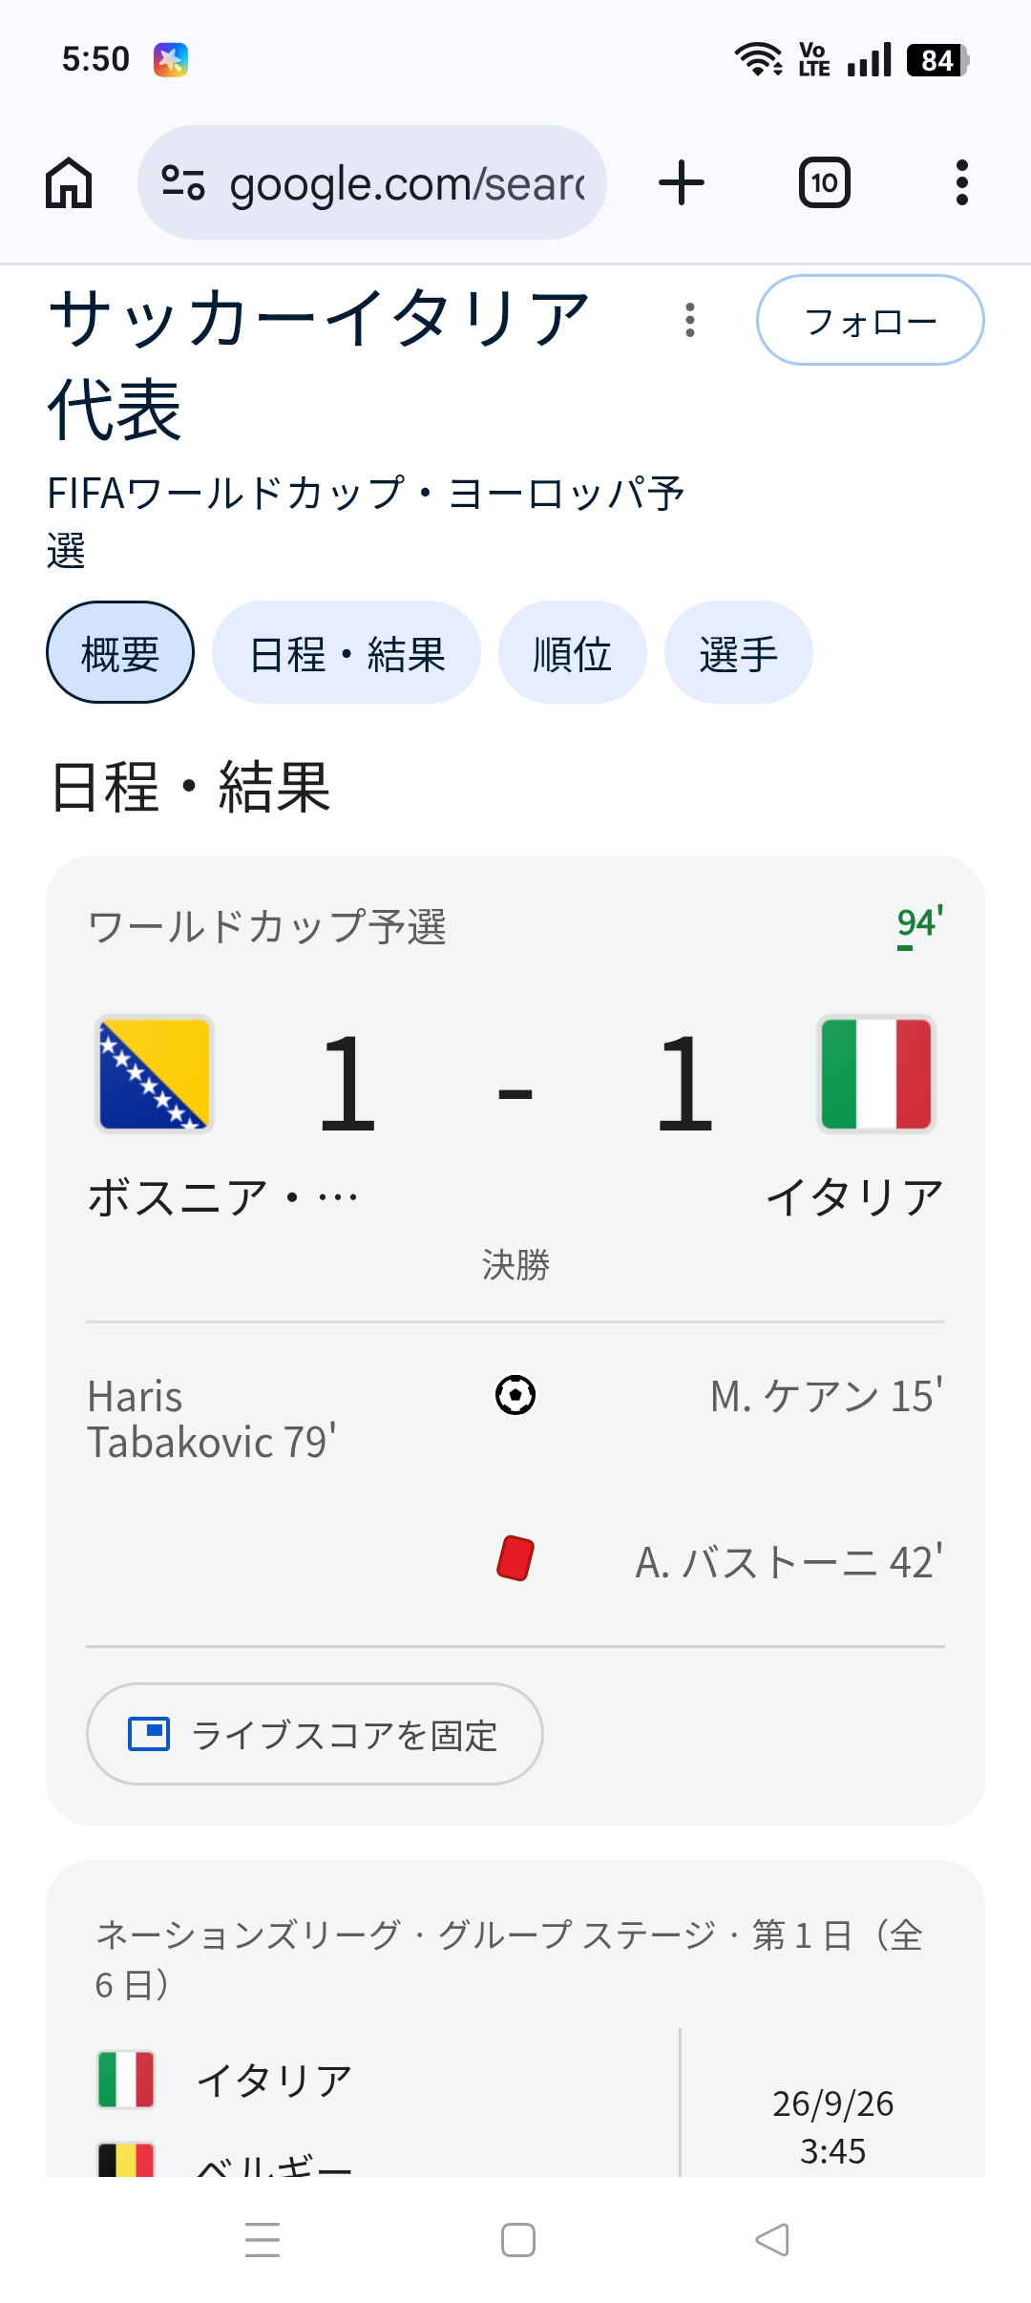Open Chrome's three-dot overflow menu
This screenshot has height=2303, width=1031.
[x=961, y=182]
